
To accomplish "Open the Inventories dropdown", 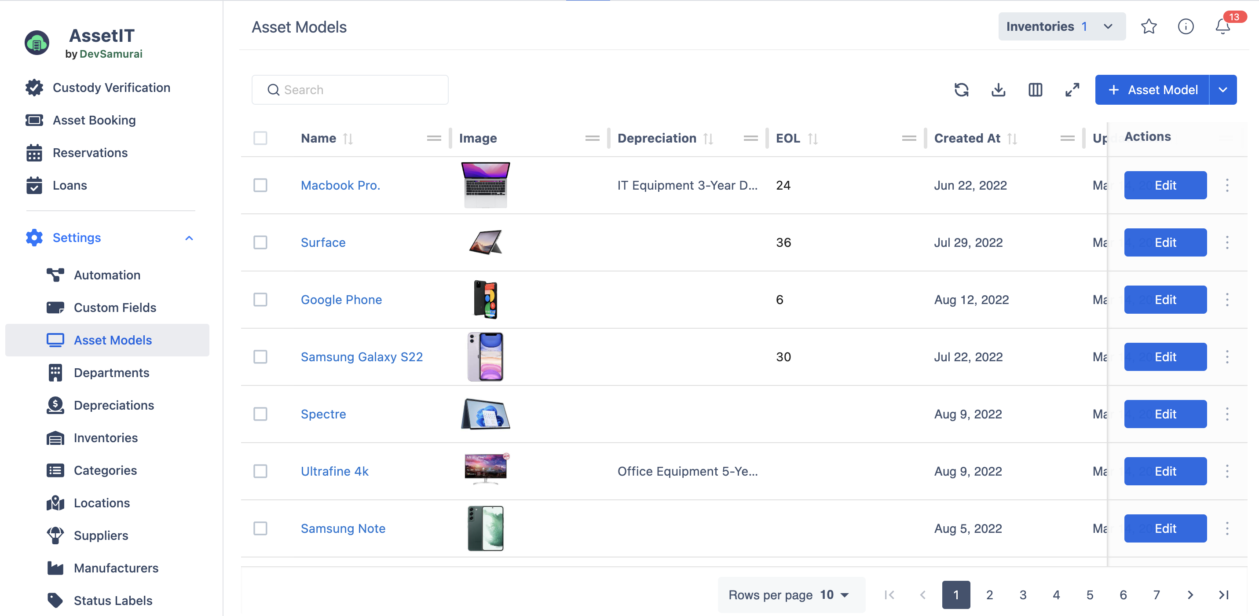I will (1061, 26).
